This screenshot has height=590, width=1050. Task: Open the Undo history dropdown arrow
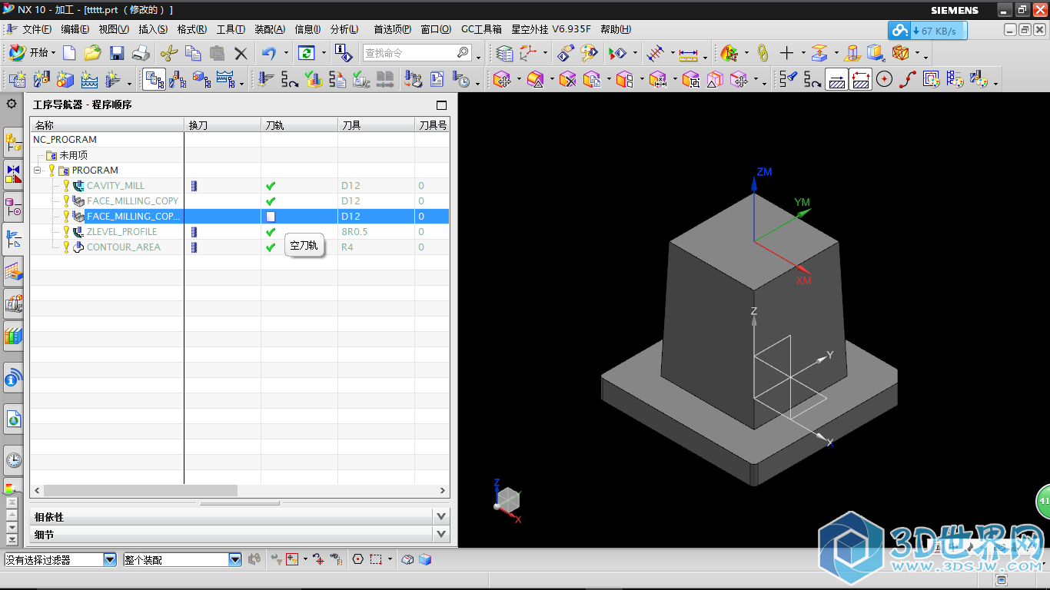(287, 53)
